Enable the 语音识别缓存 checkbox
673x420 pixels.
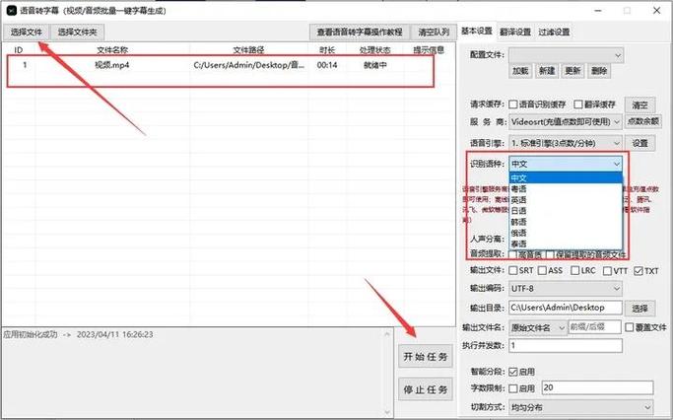coord(513,105)
